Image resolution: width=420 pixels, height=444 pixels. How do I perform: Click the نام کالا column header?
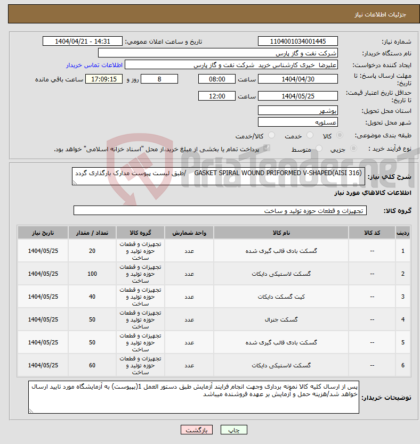(281, 233)
